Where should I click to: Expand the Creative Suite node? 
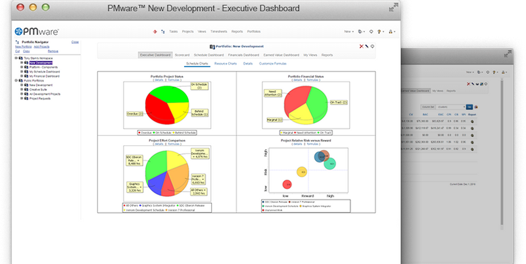point(22,90)
